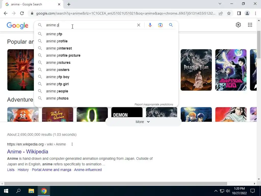This screenshot has height=196, width=261.
Task: Click the blue search magnifier button
Action: [x=171, y=25]
